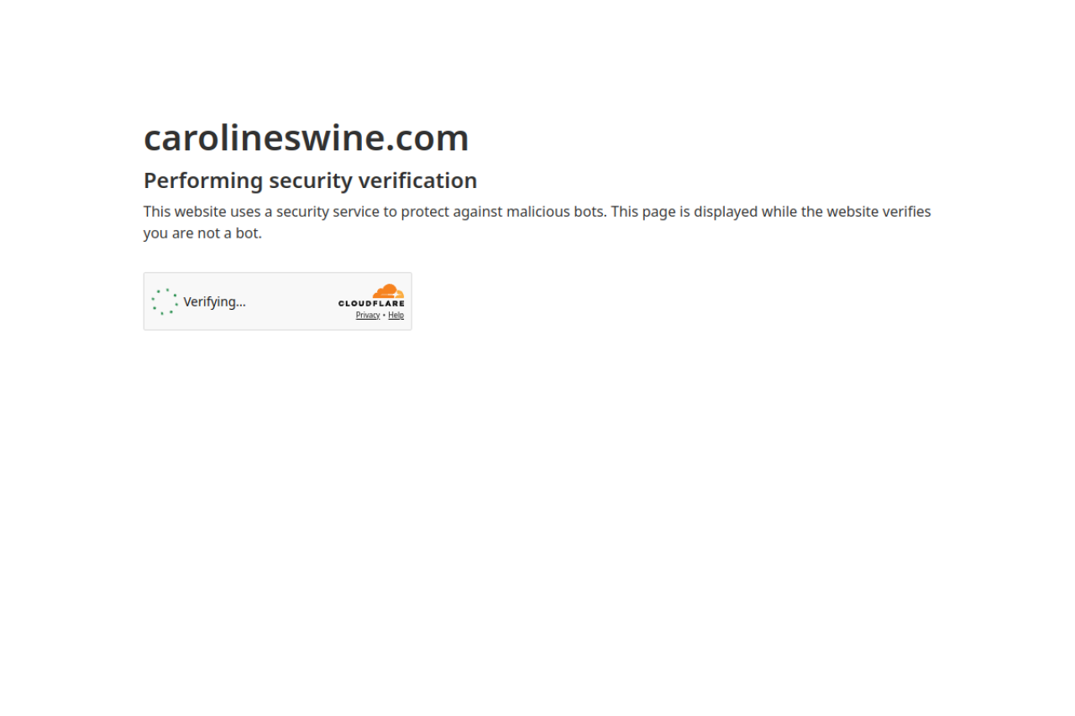Click the "caroline" part of domain heading
1075x716 pixels.
coord(213,138)
